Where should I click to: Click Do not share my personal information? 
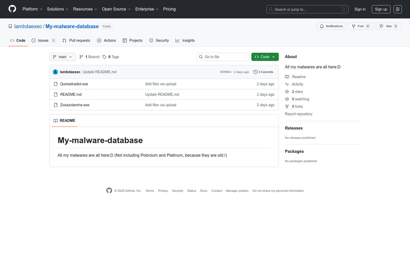(278, 191)
